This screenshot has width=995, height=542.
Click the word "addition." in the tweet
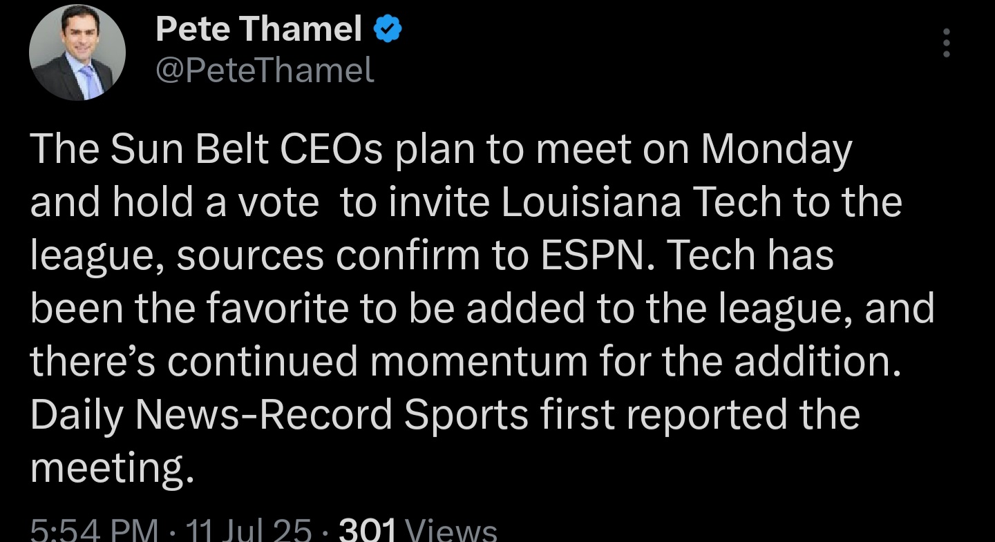coord(817,362)
